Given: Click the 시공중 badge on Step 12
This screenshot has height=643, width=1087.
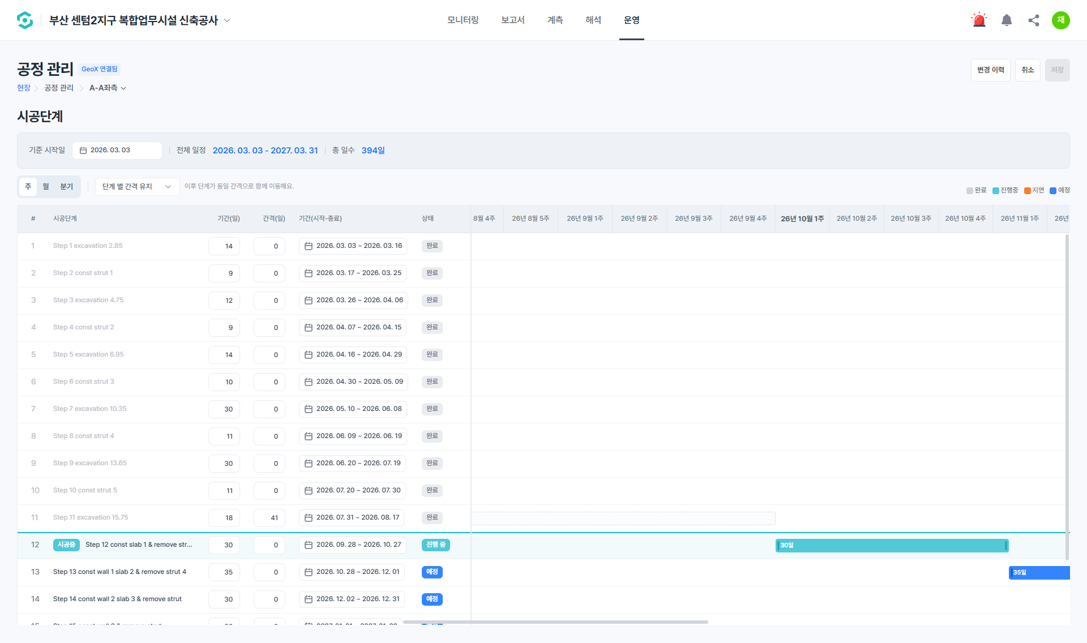Looking at the screenshot, I should tap(66, 545).
